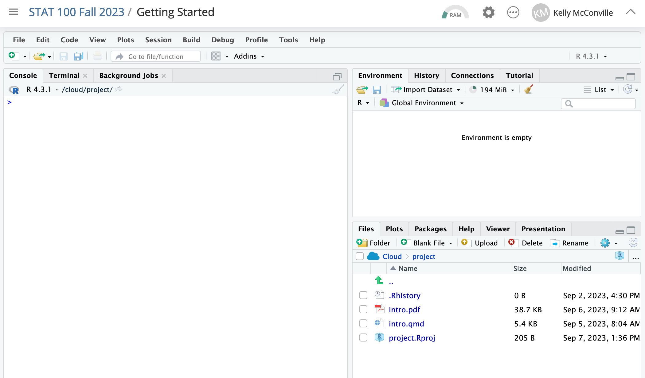Screen dimensions: 645x378
Task: Open the Tools menu
Action: pos(288,40)
